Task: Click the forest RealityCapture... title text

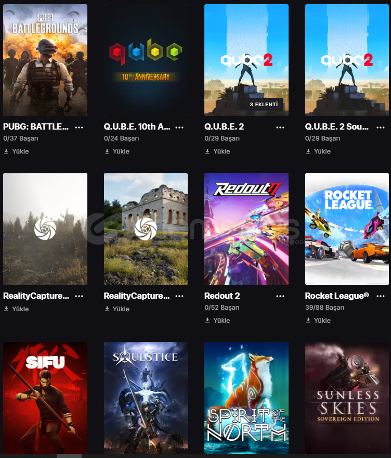Action: 36,296
